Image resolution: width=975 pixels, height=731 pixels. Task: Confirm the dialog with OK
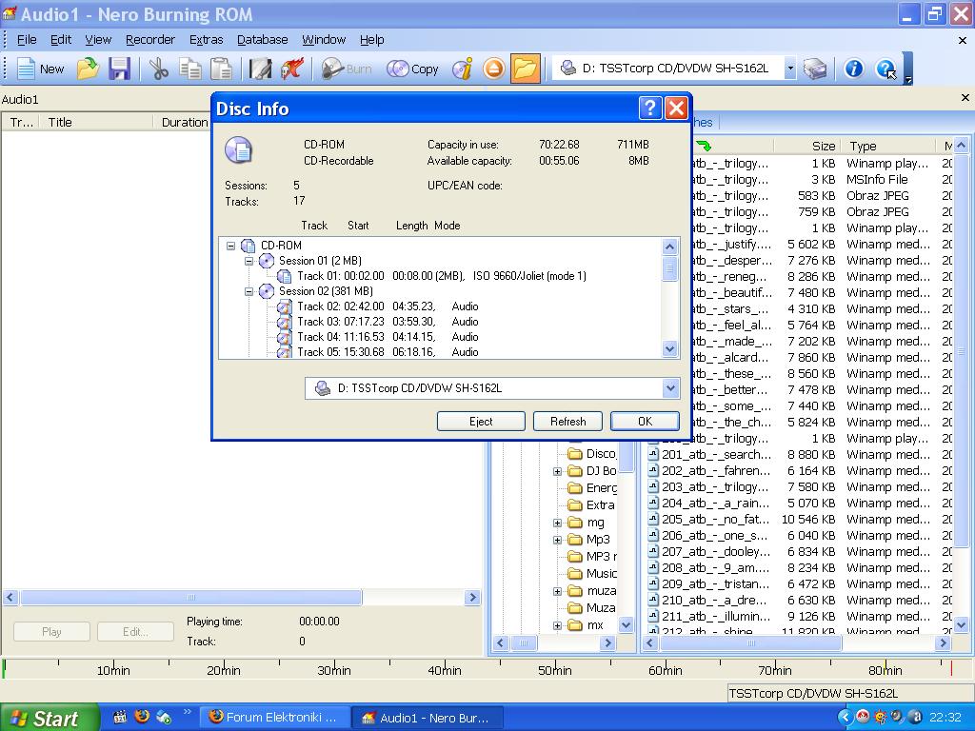coord(645,421)
